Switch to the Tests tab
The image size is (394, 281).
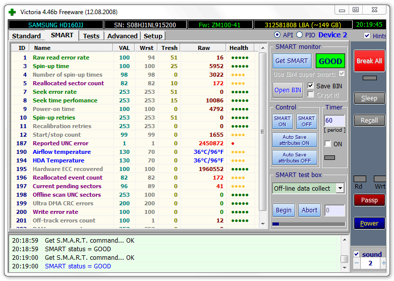coord(91,36)
